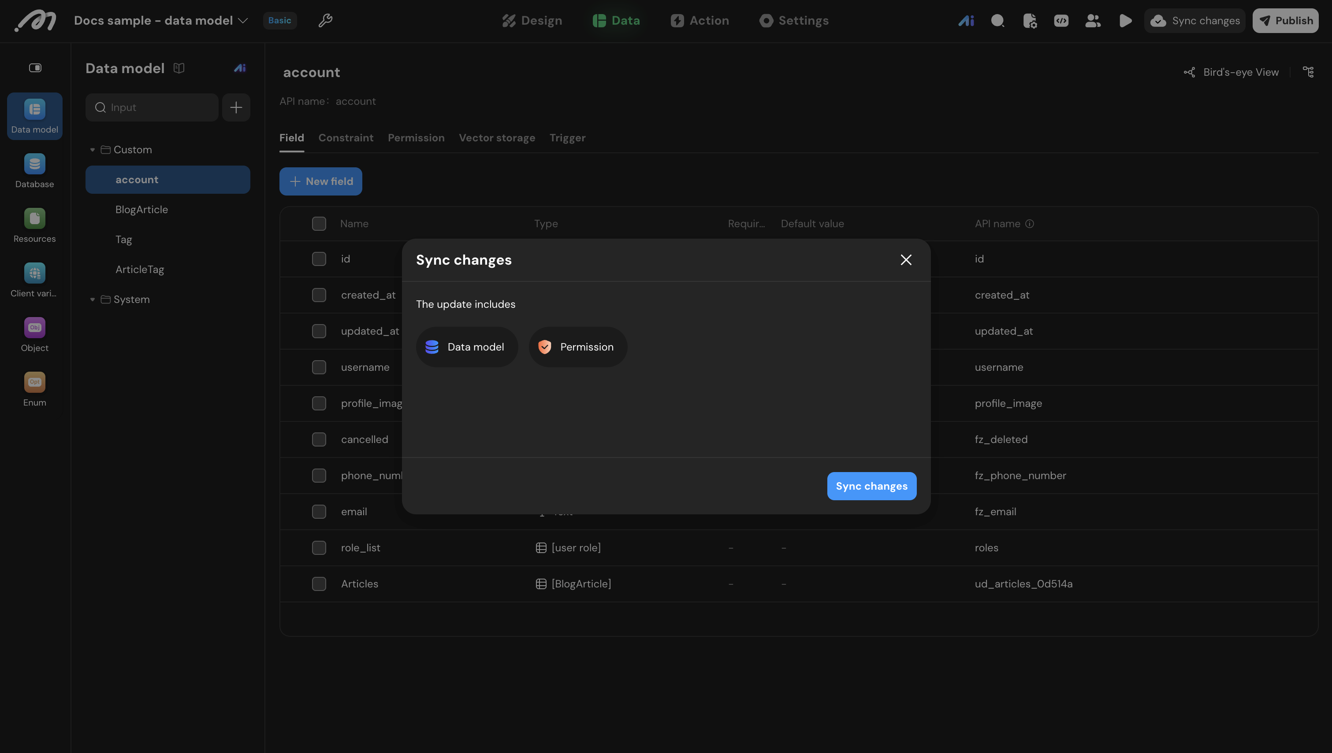Click the Permission shield chip in dialog
Image resolution: width=1332 pixels, height=753 pixels.
point(578,347)
